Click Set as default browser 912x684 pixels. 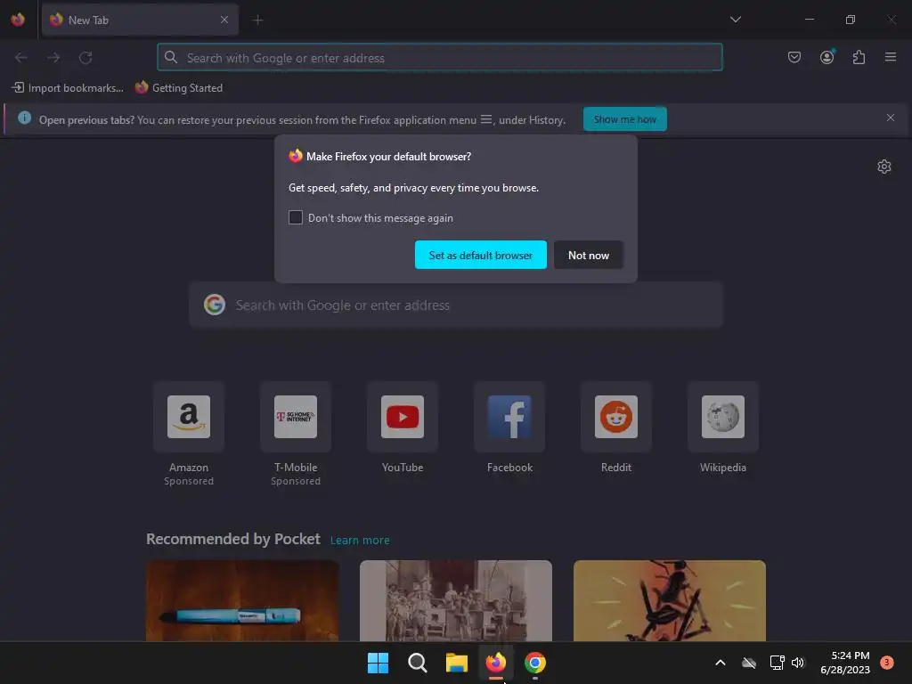[480, 255]
